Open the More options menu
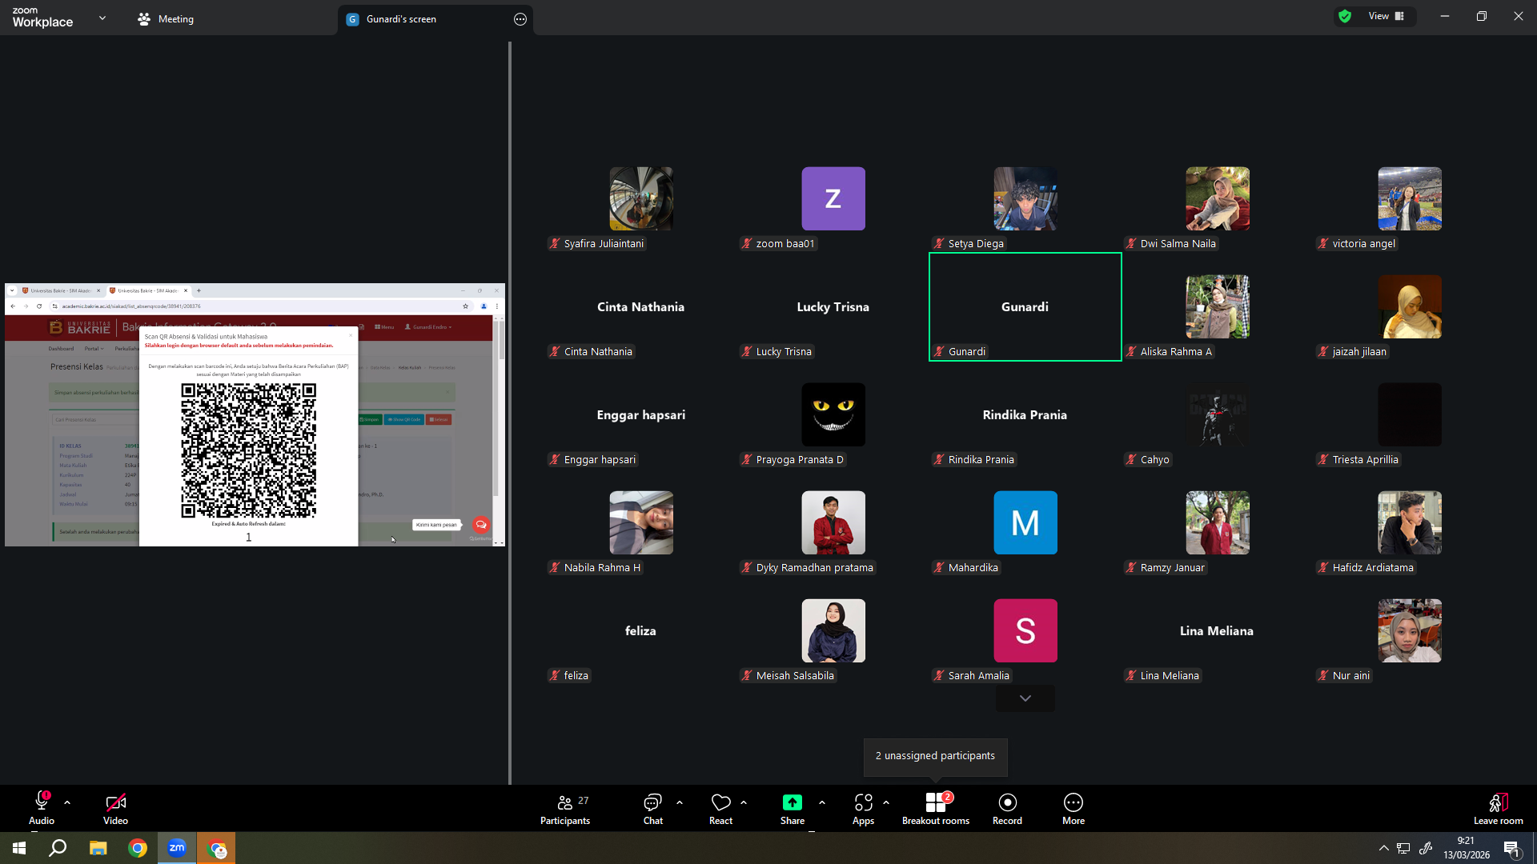The image size is (1537, 864). pos(1073,808)
